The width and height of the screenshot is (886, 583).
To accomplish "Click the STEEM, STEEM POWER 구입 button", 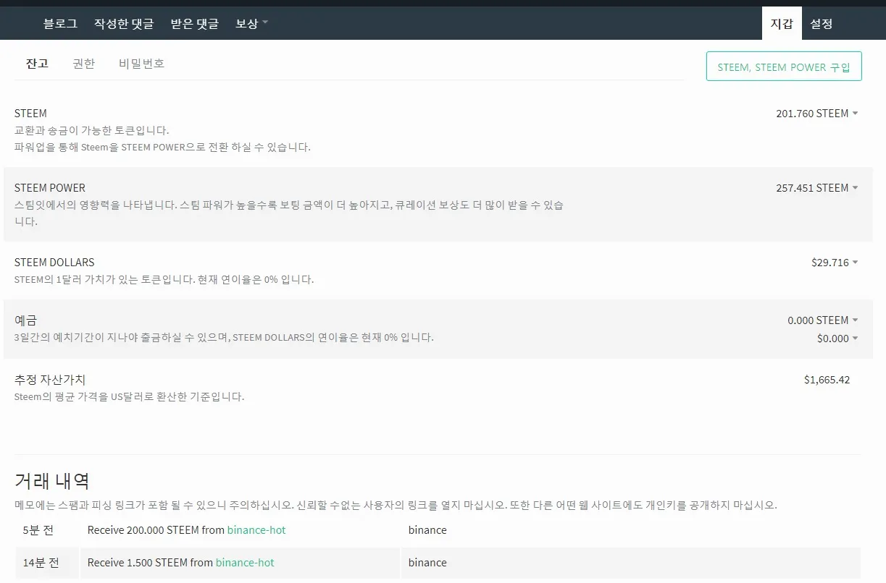I will click(783, 66).
